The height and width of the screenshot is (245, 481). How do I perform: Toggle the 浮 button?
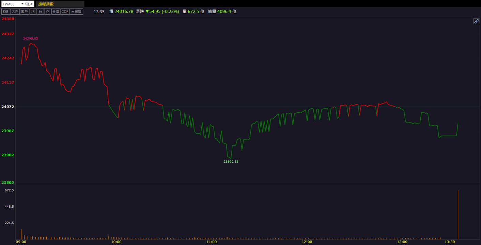pos(48,12)
